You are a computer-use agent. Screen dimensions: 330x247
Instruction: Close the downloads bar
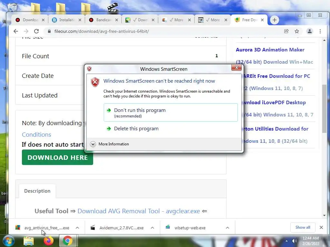pos(321,227)
